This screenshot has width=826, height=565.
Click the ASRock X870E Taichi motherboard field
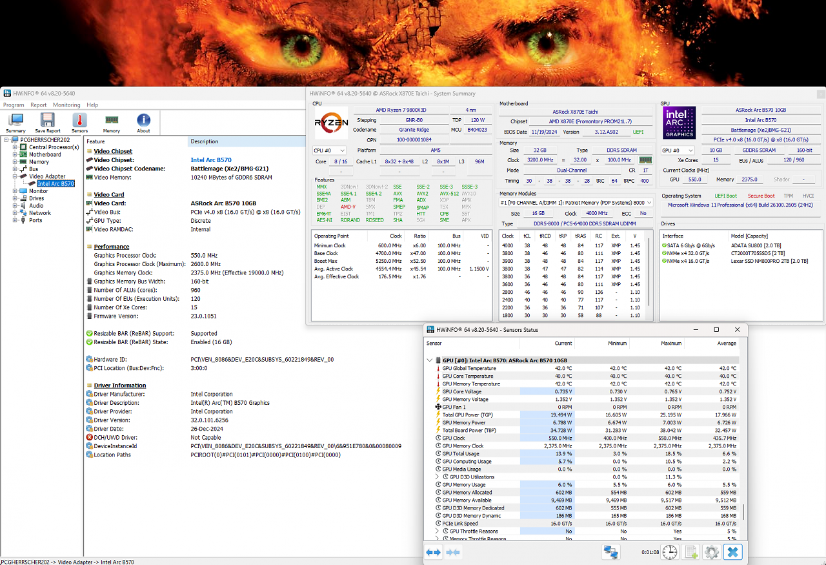coord(574,111)
